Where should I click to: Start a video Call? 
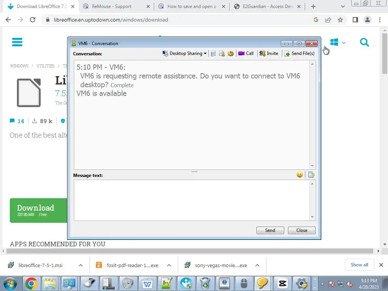point(246,53)
